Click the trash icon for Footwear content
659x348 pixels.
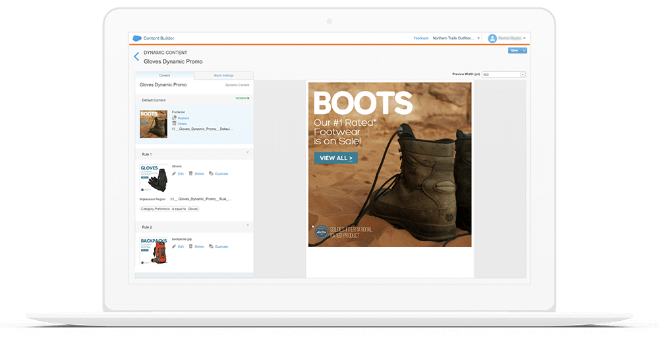point(174,123)
